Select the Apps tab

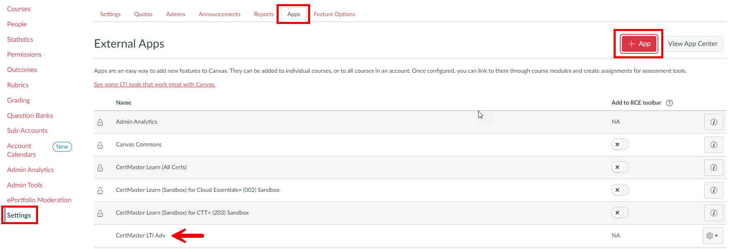coord(294,14)
